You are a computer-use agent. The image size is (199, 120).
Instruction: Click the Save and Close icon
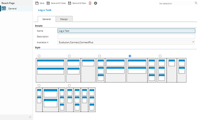click(x=48, y=3)
